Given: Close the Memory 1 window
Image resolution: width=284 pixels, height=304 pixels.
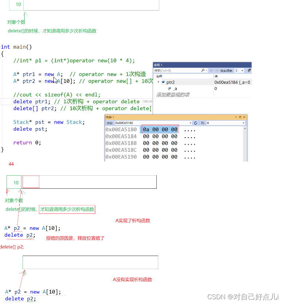Looking at the screenshot, I should [244, 117].
